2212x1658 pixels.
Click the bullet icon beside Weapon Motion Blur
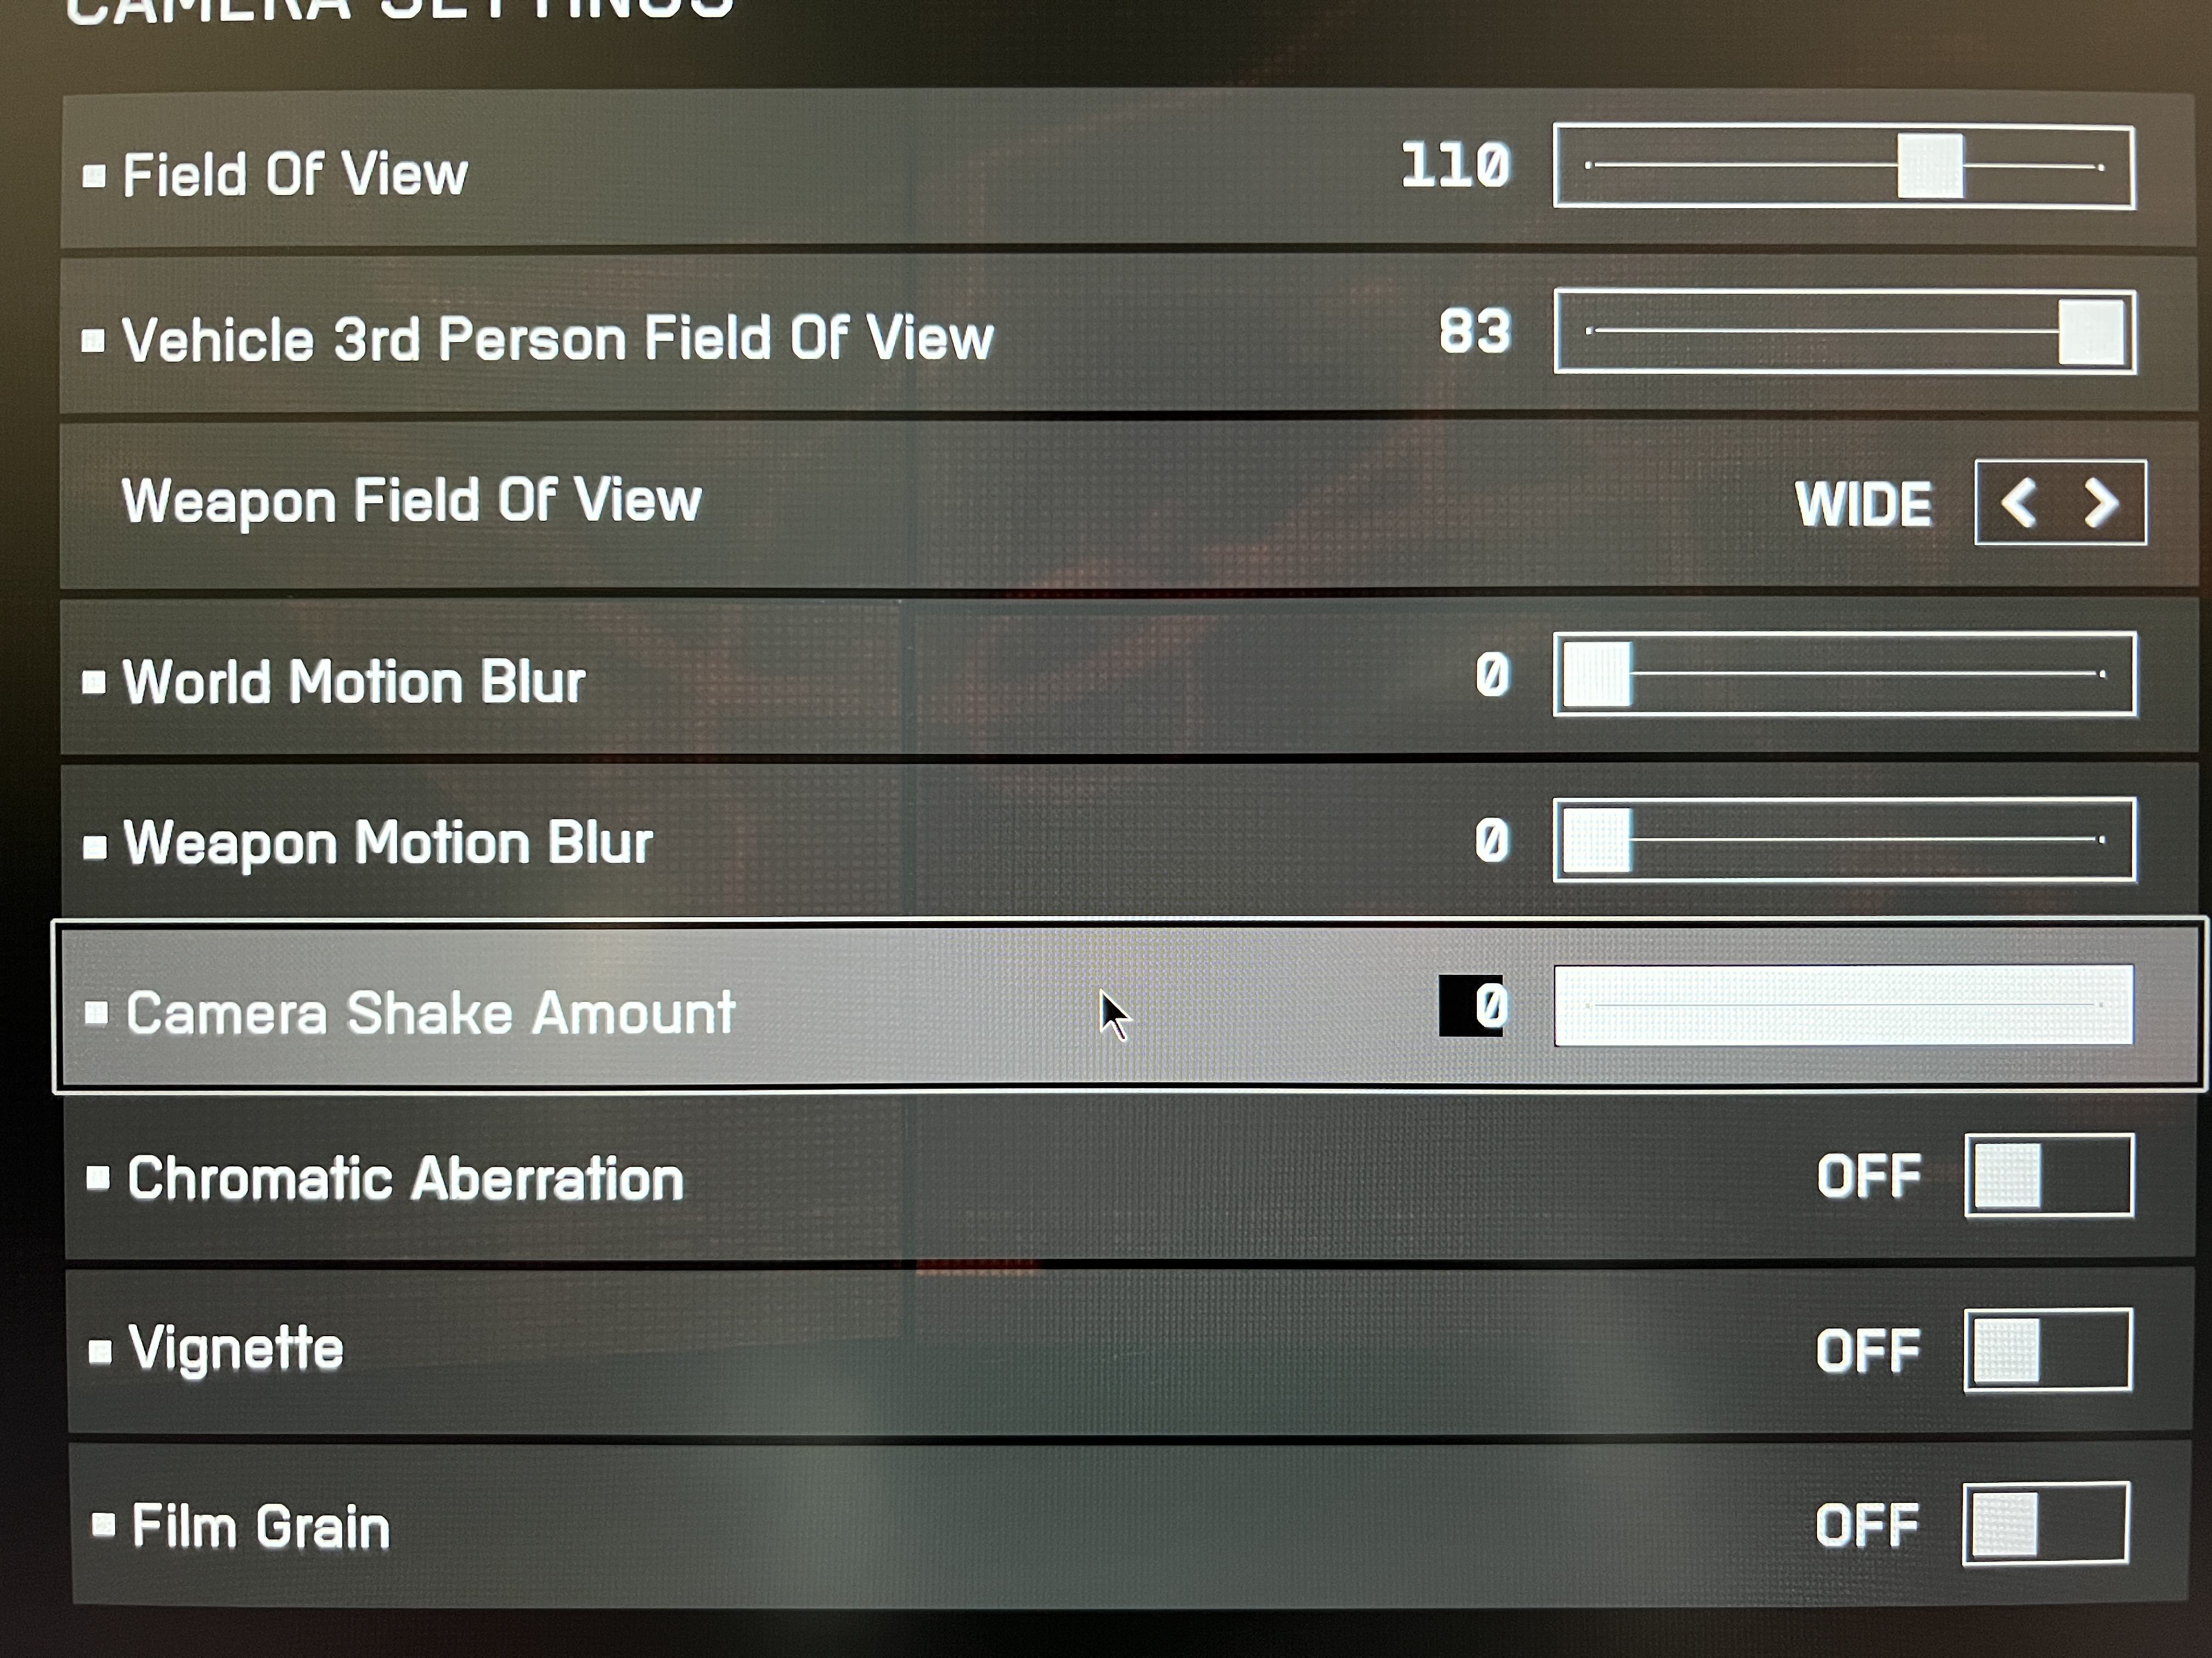tap(94, 848)
